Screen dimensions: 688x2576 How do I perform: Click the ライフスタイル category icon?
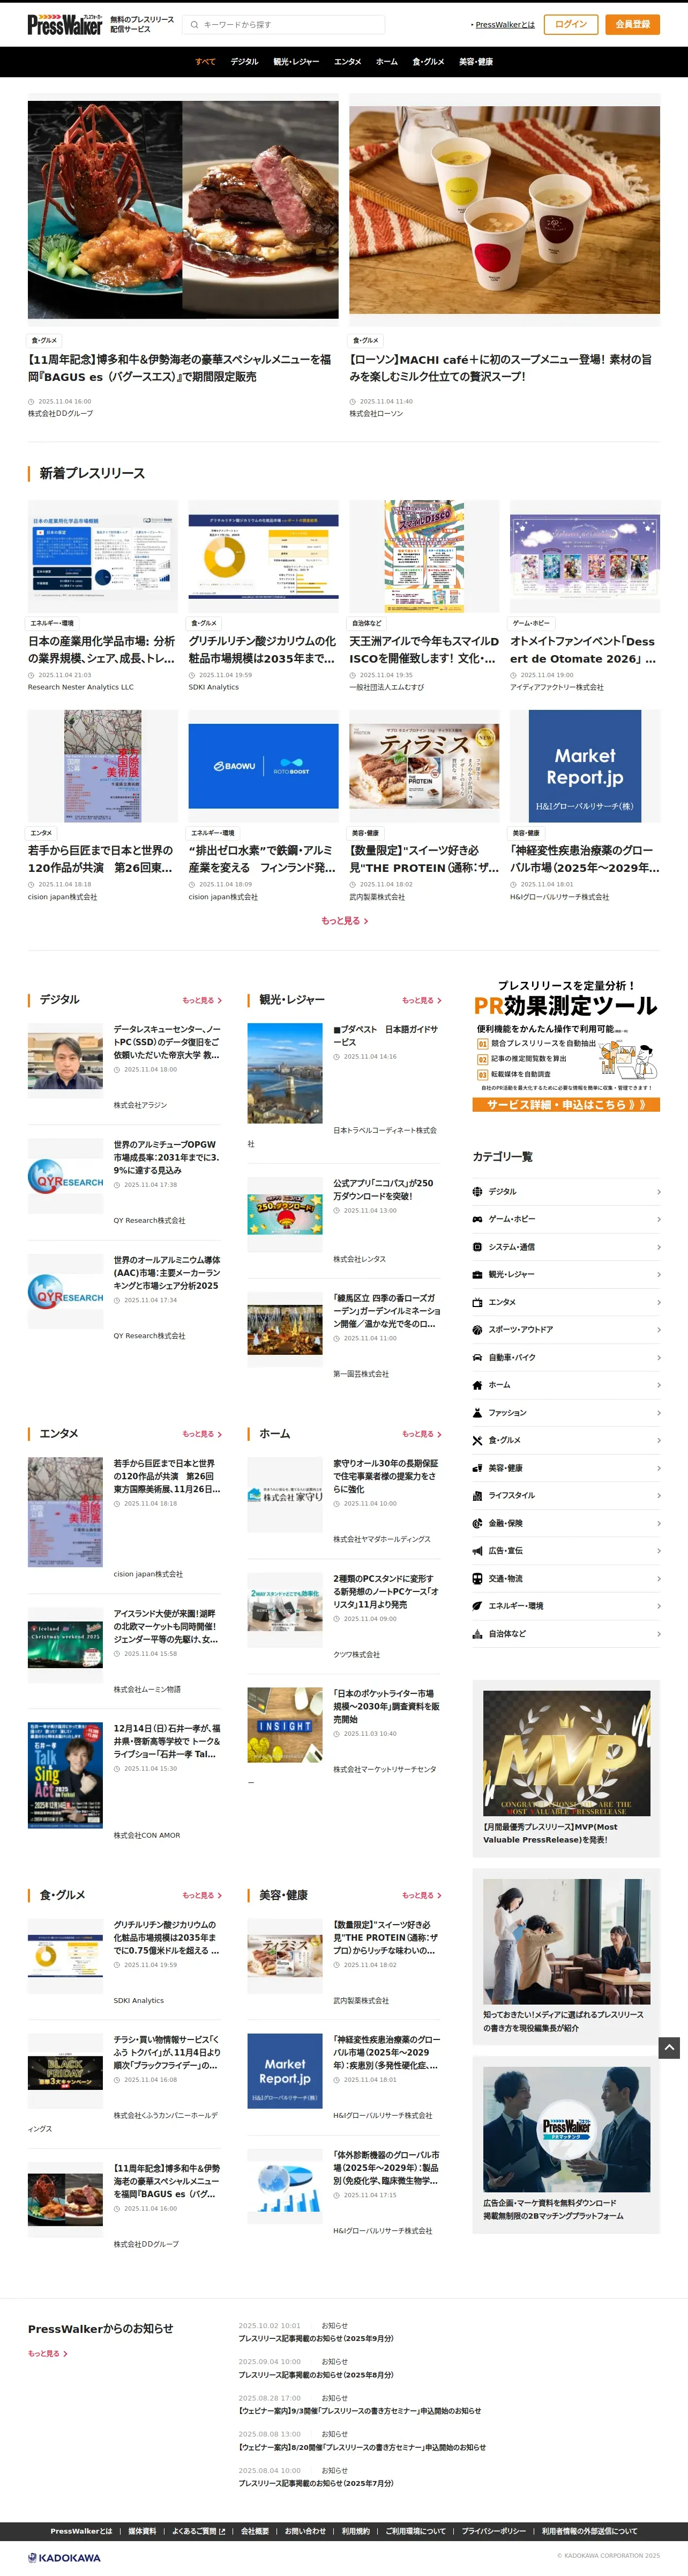point(477,1495)
